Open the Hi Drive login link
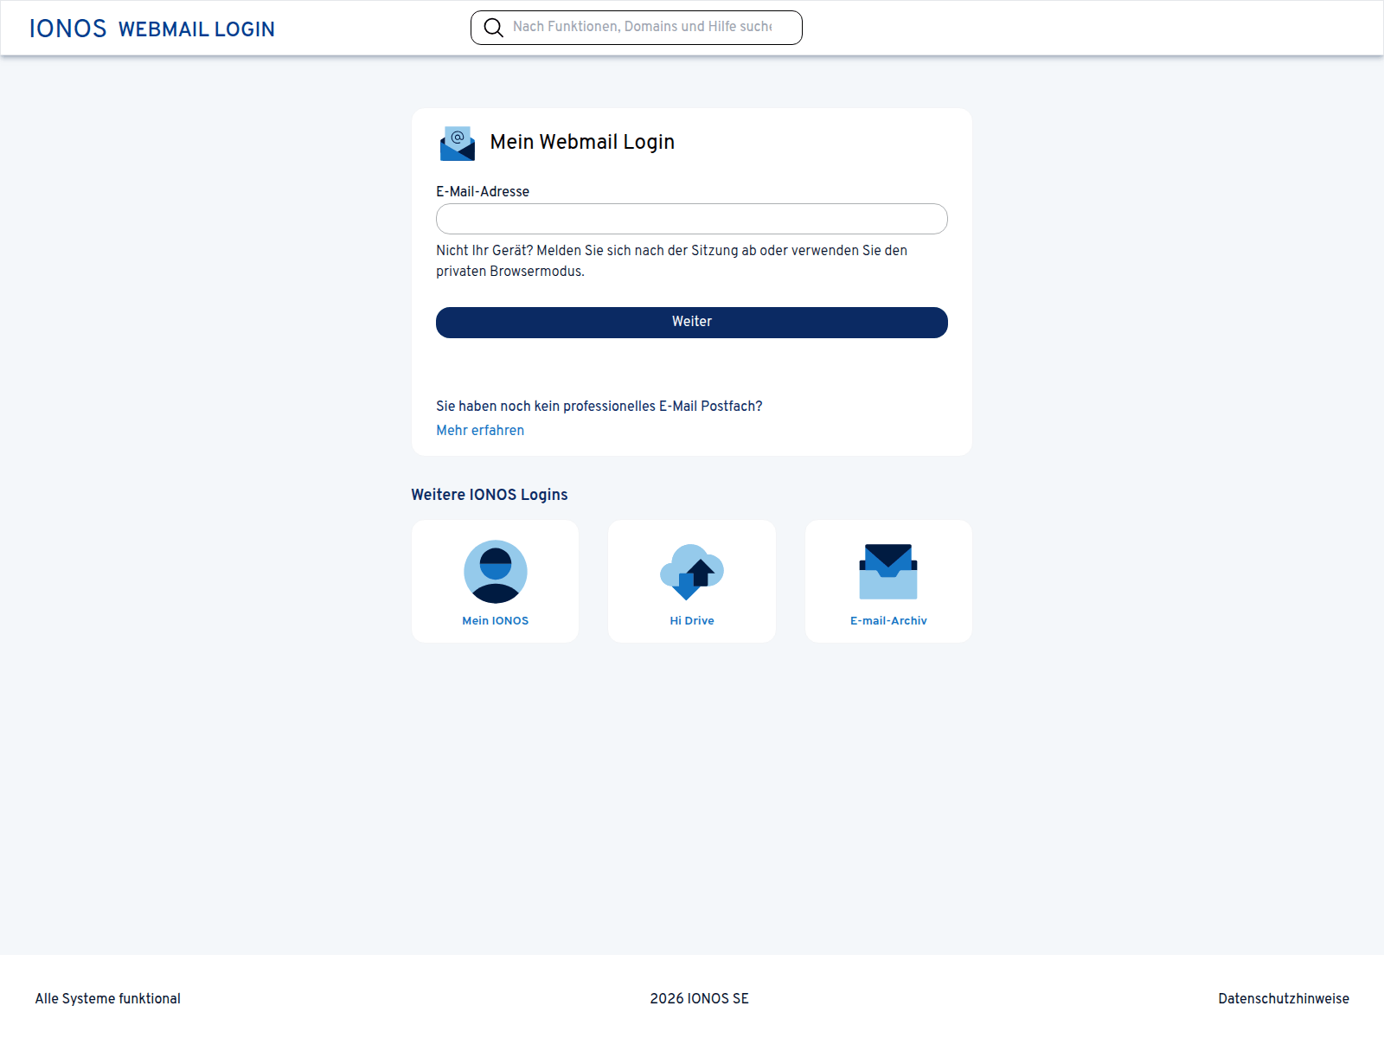The image size is (1384, 1038). coord(692,621)
